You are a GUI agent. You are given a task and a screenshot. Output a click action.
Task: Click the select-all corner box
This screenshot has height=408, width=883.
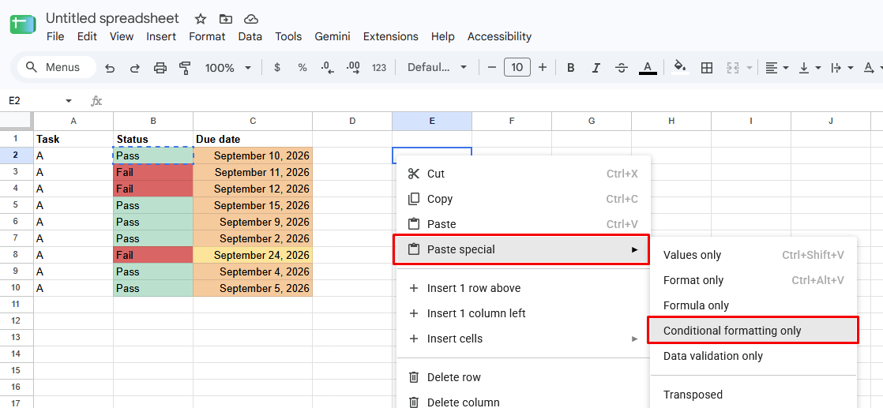click(17, 121)
